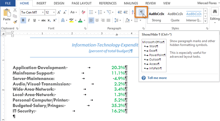Open the font name dropdown Tw Cen MT
The image size is (220, 121).
tap(43, 12)
